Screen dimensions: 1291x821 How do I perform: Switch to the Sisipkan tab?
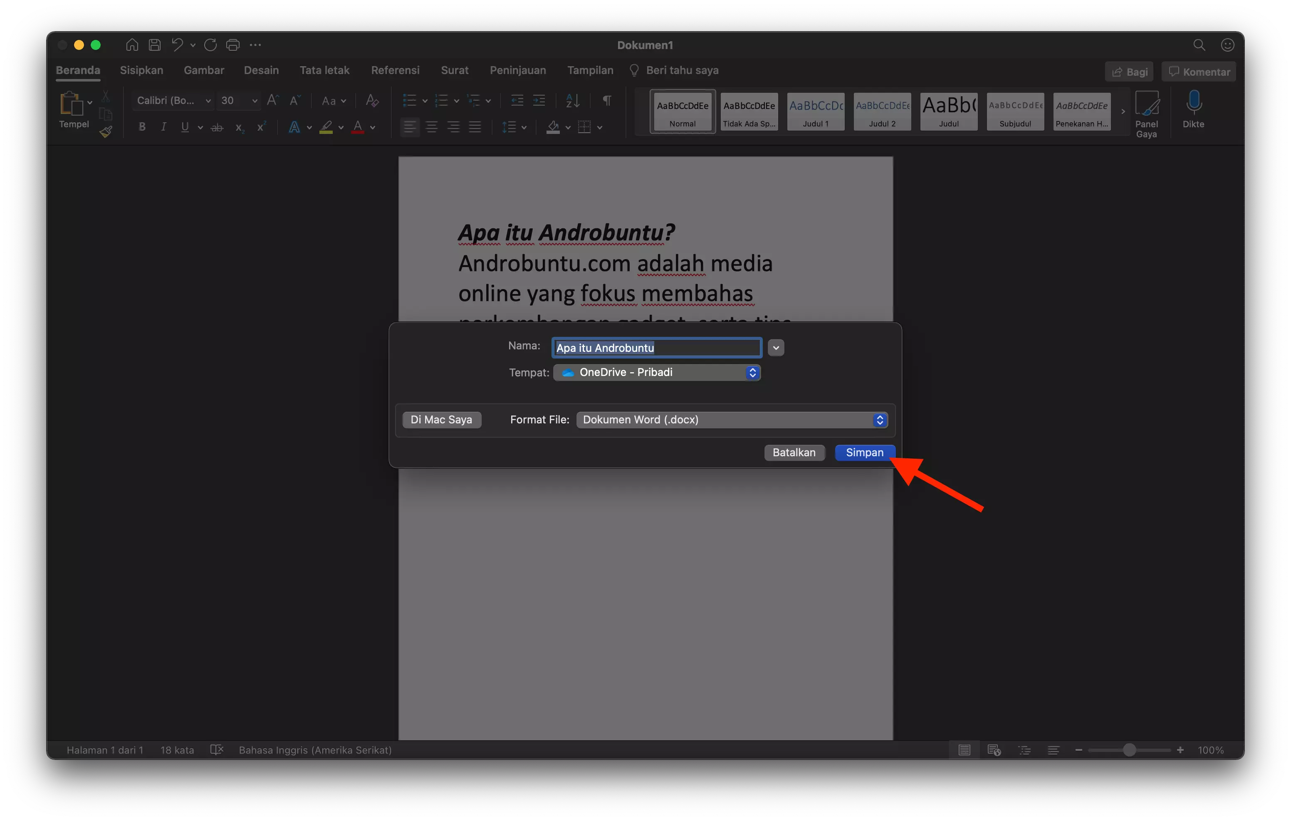pos(141,70)
